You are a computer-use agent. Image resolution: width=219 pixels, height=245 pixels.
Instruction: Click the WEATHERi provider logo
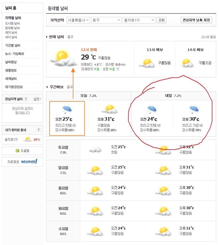coord(29,162)
